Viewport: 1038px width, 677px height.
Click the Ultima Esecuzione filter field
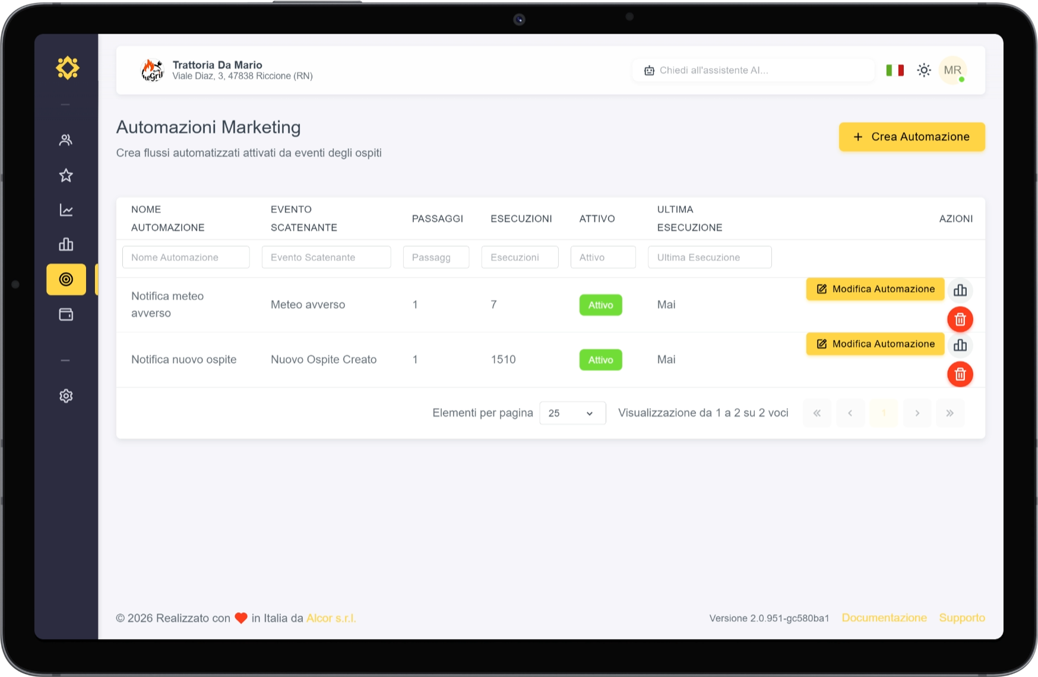pos(710,257)
